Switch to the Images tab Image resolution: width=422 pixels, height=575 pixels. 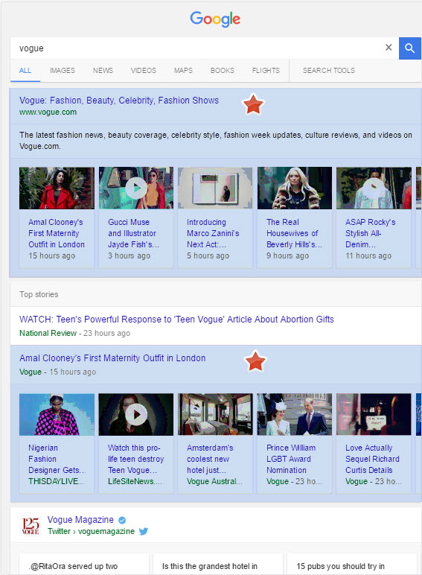(63, 71)
